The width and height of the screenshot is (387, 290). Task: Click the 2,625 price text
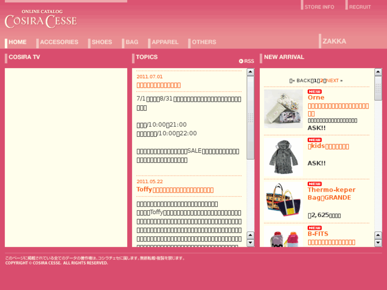tap(324, 215)
